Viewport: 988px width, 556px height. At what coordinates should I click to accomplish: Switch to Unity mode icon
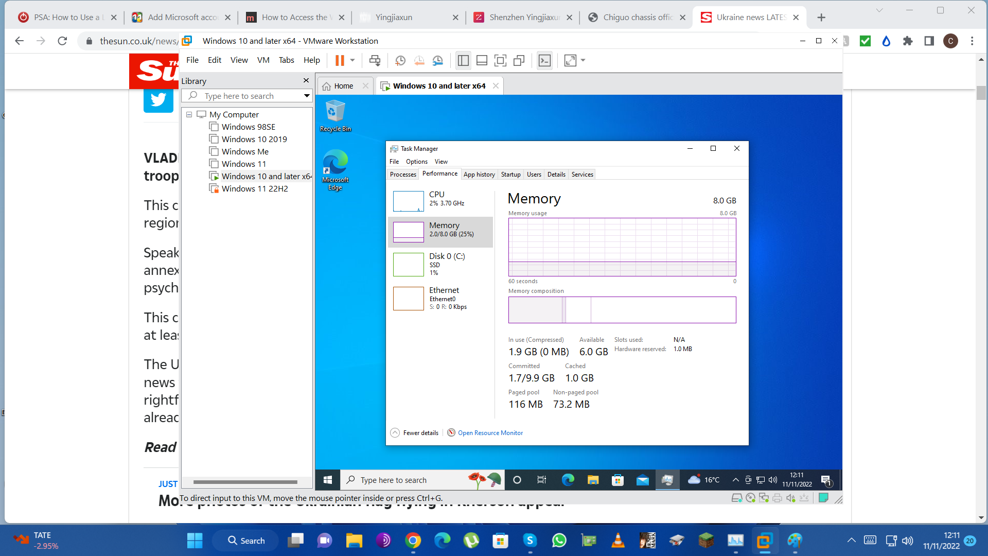[x=519, y=60]
